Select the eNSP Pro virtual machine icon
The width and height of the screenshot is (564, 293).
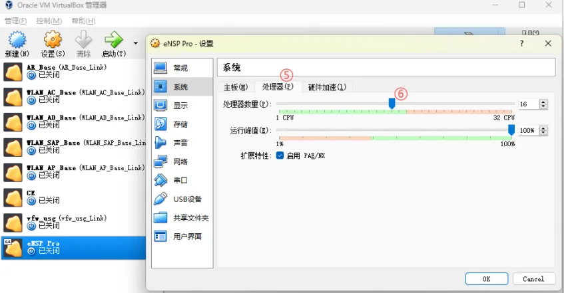[x=13, y=248]
